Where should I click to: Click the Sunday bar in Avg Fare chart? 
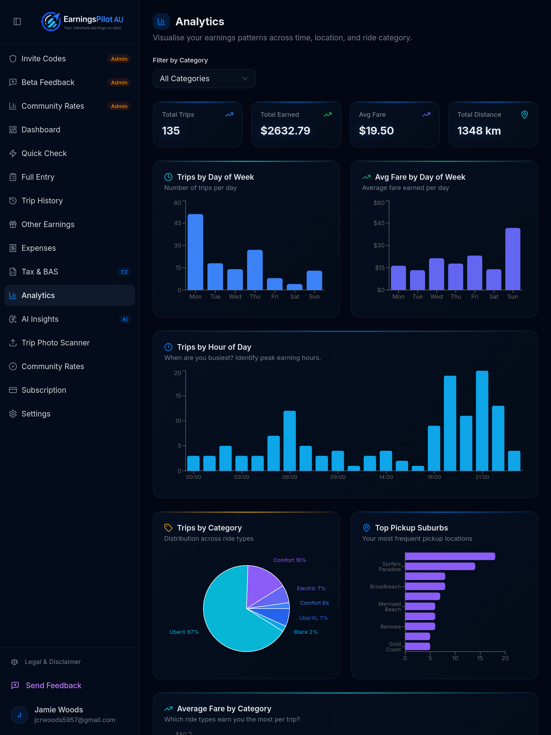(513, 259)
